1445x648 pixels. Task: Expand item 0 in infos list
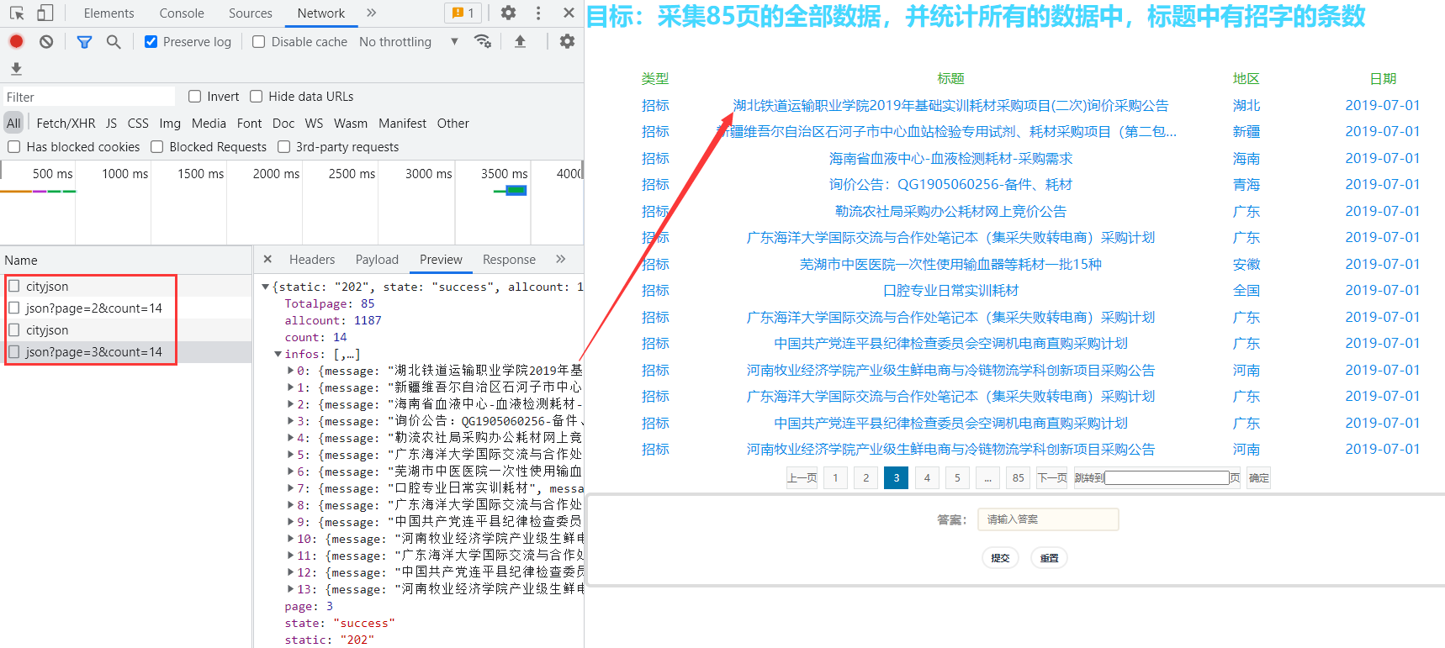coord(291,371)
